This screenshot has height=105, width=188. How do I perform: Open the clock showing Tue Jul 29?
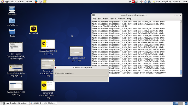pyautogui.click(x=171, y=2)
